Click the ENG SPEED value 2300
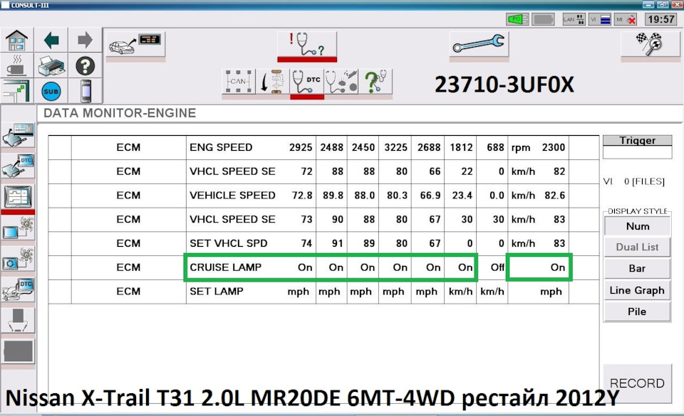 [x=554, y=147]
